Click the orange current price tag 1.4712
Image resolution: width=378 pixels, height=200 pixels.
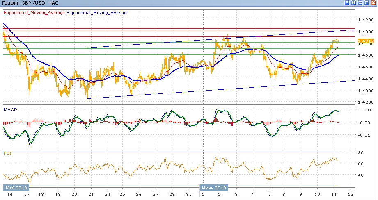[365, 41]
